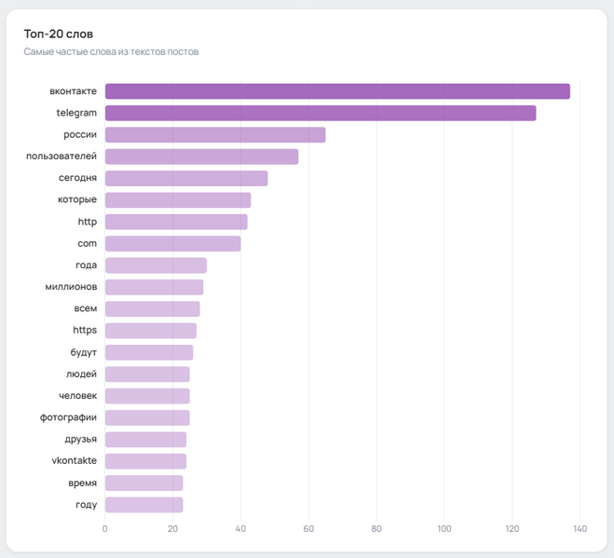Click the вконтакте bar in chart
This screenshot has height=558, width=614.
click(x=336, y=91)
